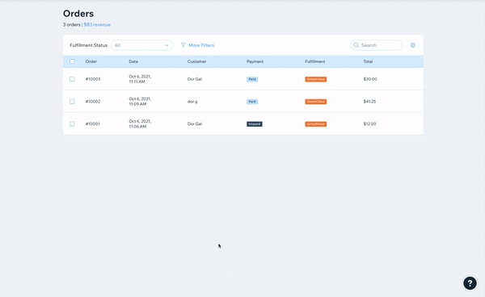Open the help question mark button
Viewport: 485px width, 297px height.
[470, 283]
